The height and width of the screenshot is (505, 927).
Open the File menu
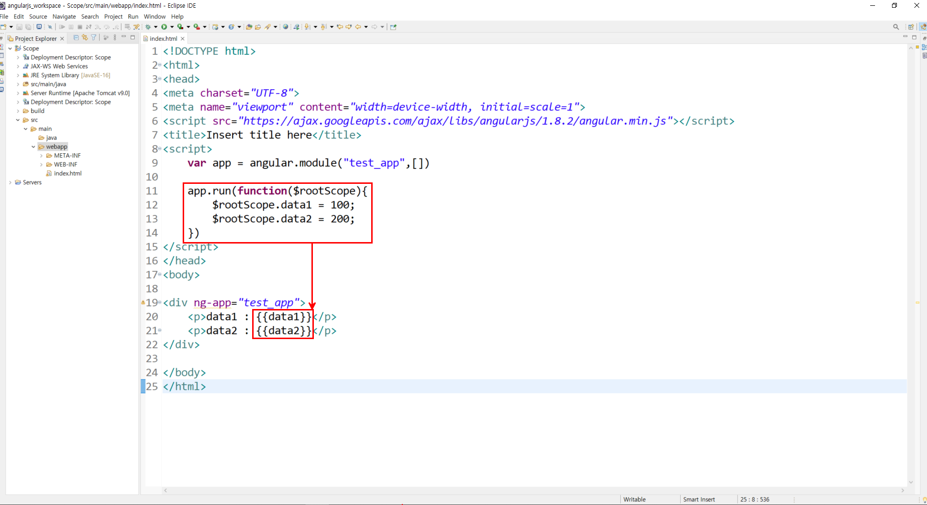[4, 16]
